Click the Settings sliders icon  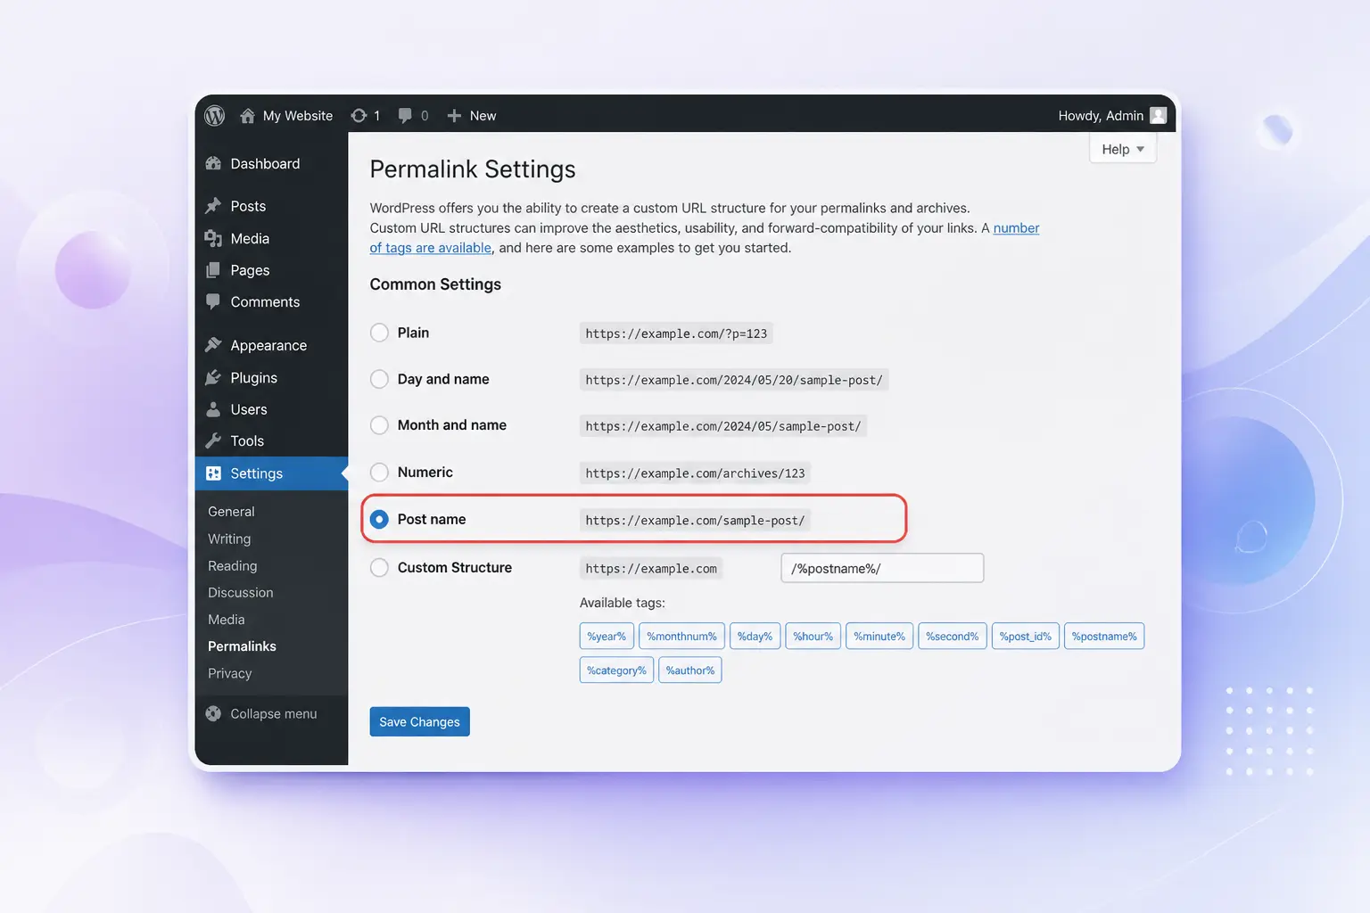point(213,473)
